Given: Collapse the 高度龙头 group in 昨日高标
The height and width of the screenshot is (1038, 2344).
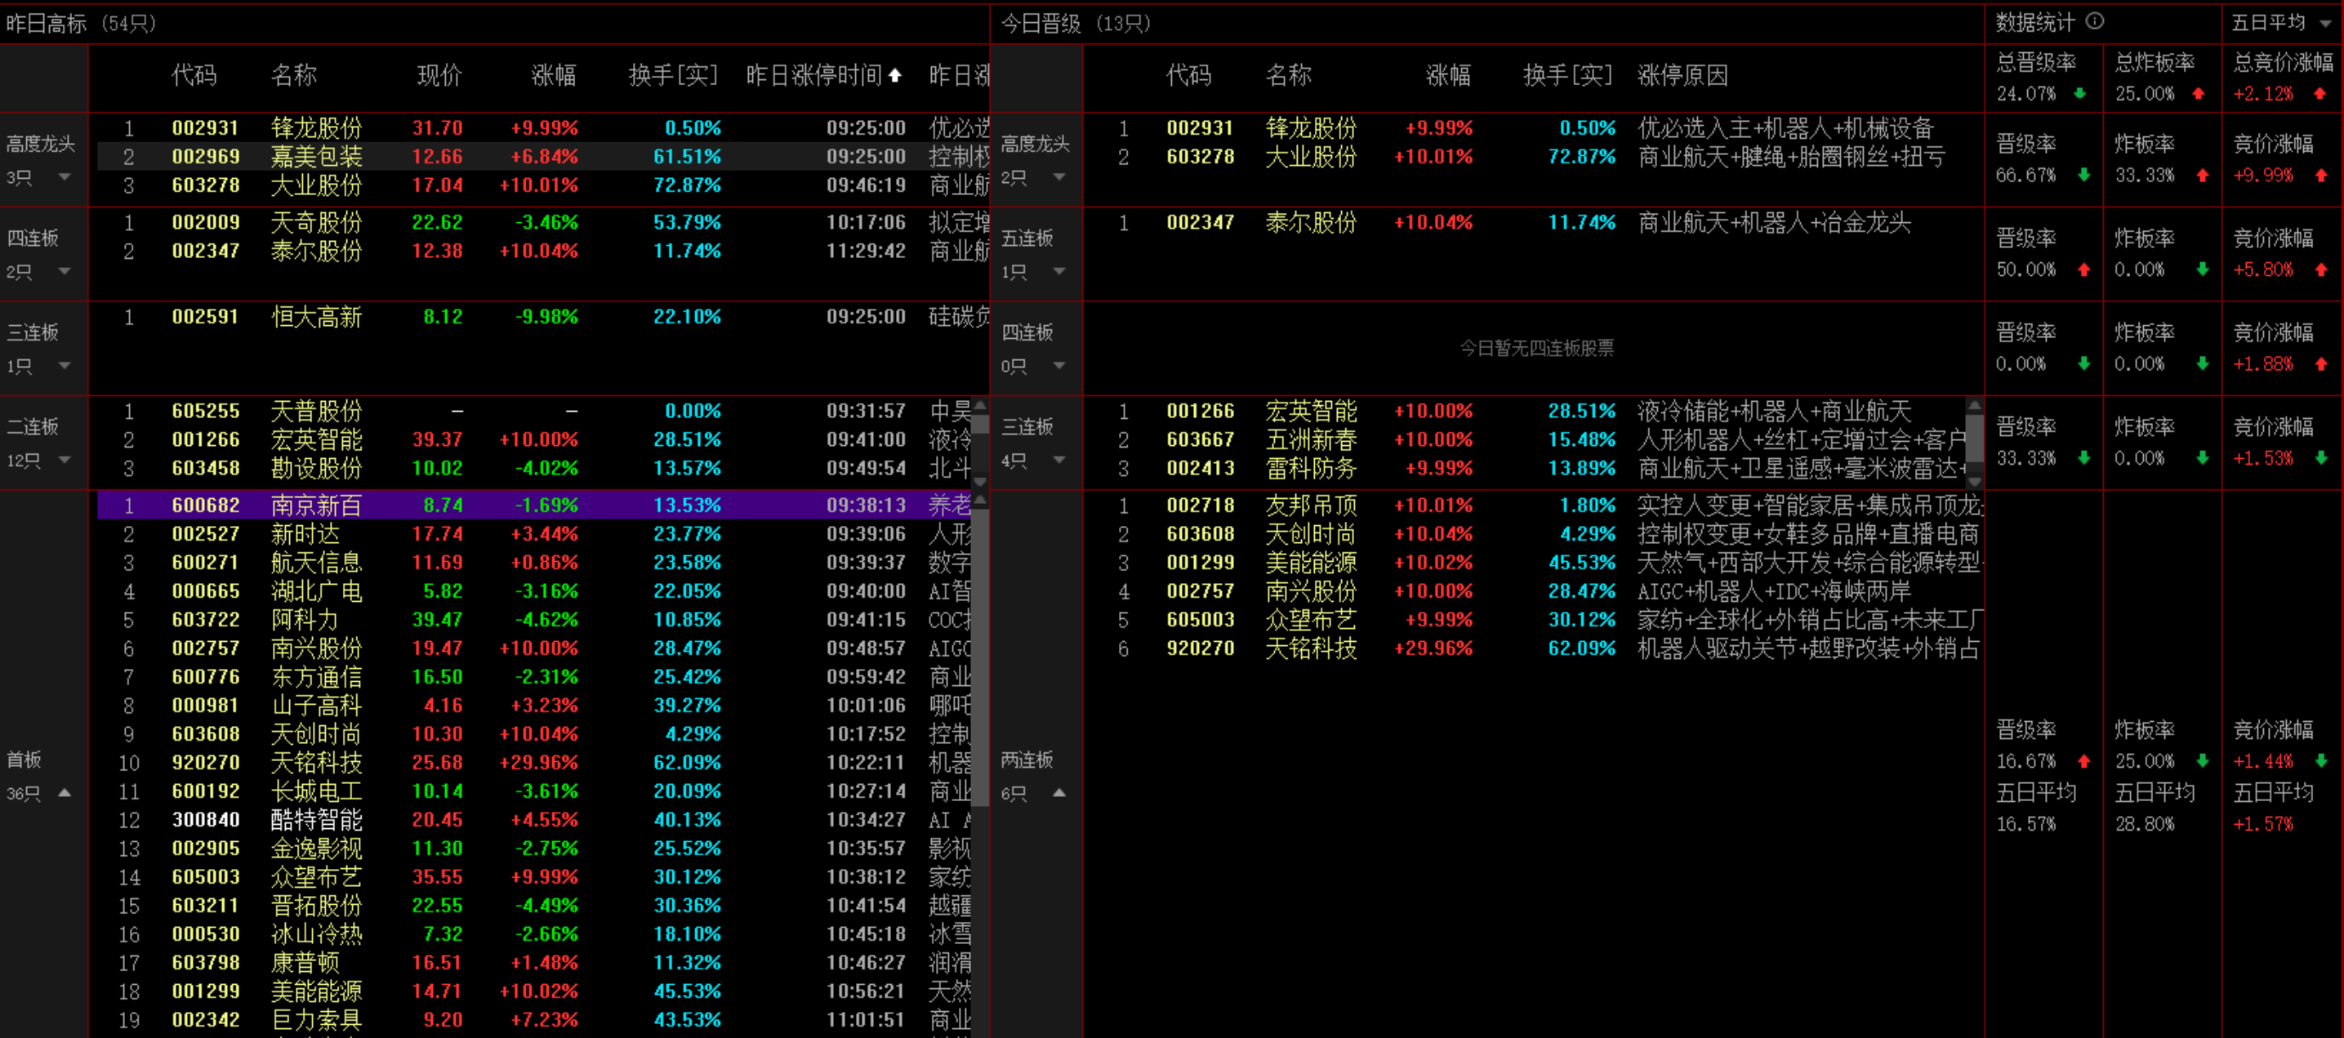Looking at the screenshot, I should click(65, 176).
